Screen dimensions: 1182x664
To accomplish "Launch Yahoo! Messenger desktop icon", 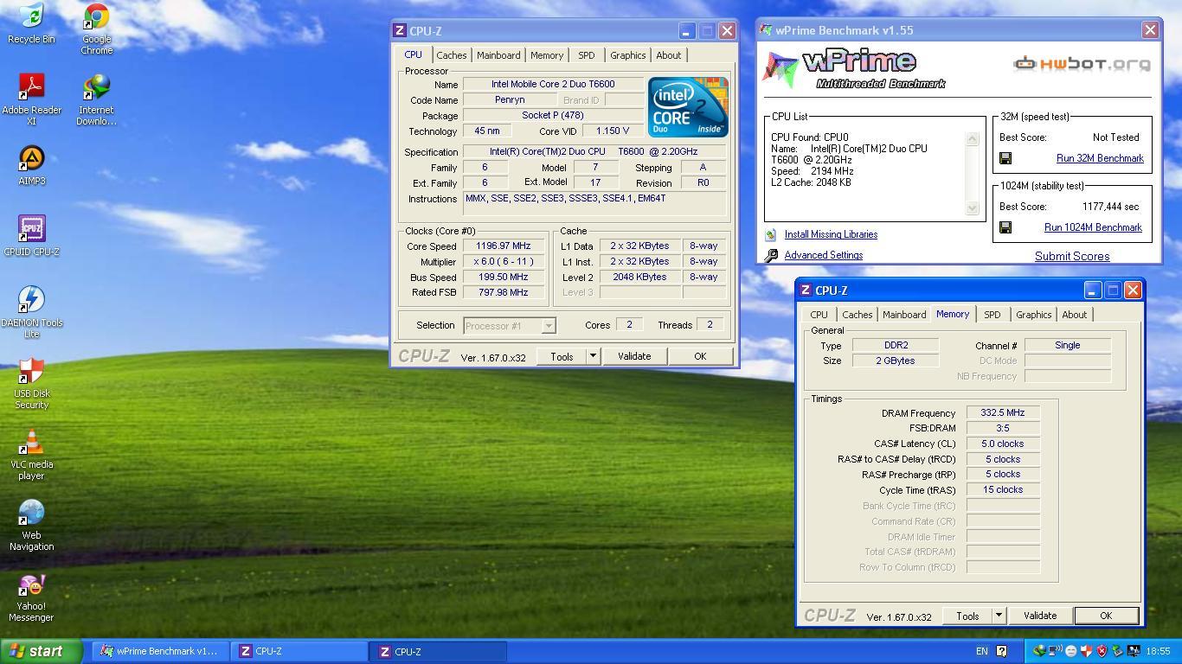I will click(31, 597).
